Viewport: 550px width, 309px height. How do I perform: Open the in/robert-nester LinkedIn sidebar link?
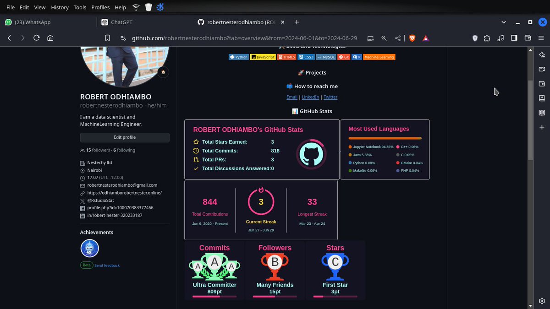click(115, 215)
